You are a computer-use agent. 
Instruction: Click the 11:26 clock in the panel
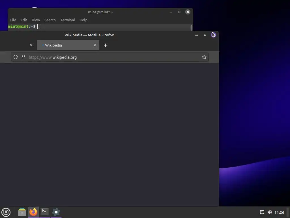[x=279, y=212]
